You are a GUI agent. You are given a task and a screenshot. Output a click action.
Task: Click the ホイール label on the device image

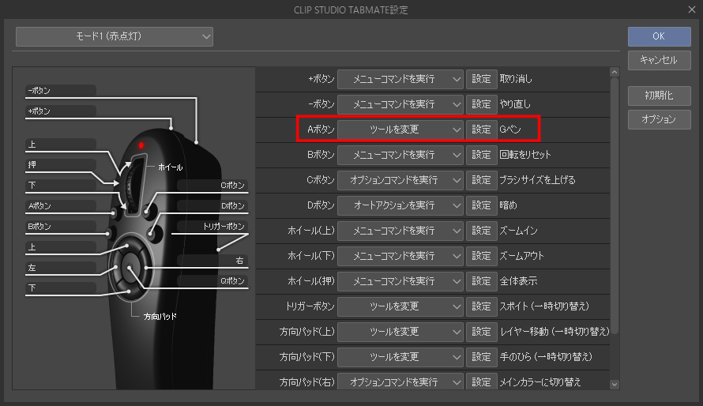[x=171, y=167]
